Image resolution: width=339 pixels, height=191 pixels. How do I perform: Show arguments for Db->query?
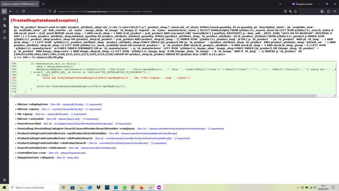click(79, 114)
